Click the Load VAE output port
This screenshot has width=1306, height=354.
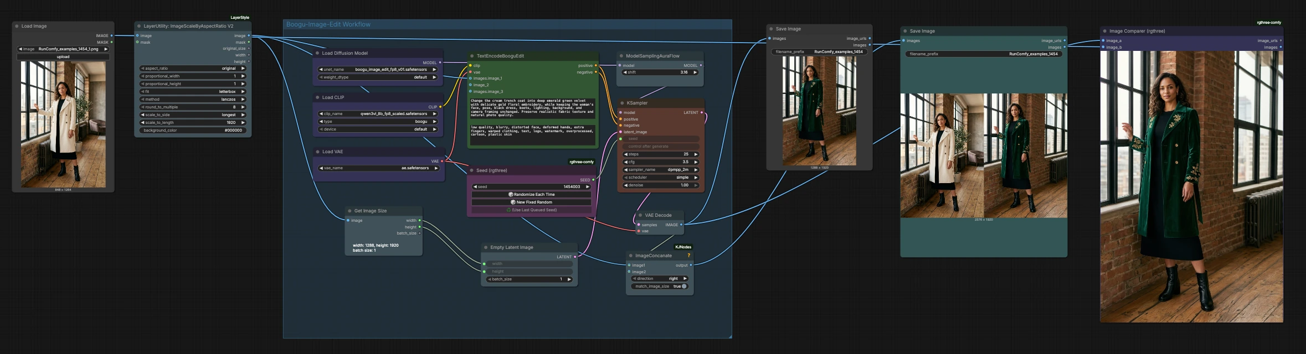(442, 161)
